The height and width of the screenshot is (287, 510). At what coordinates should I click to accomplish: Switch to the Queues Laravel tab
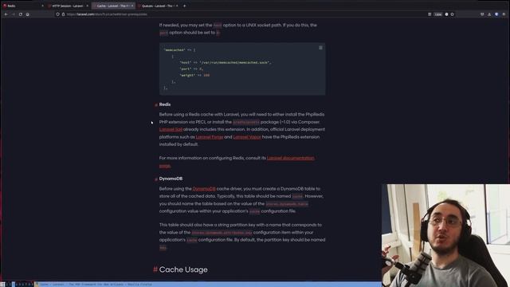pos(158,6)
